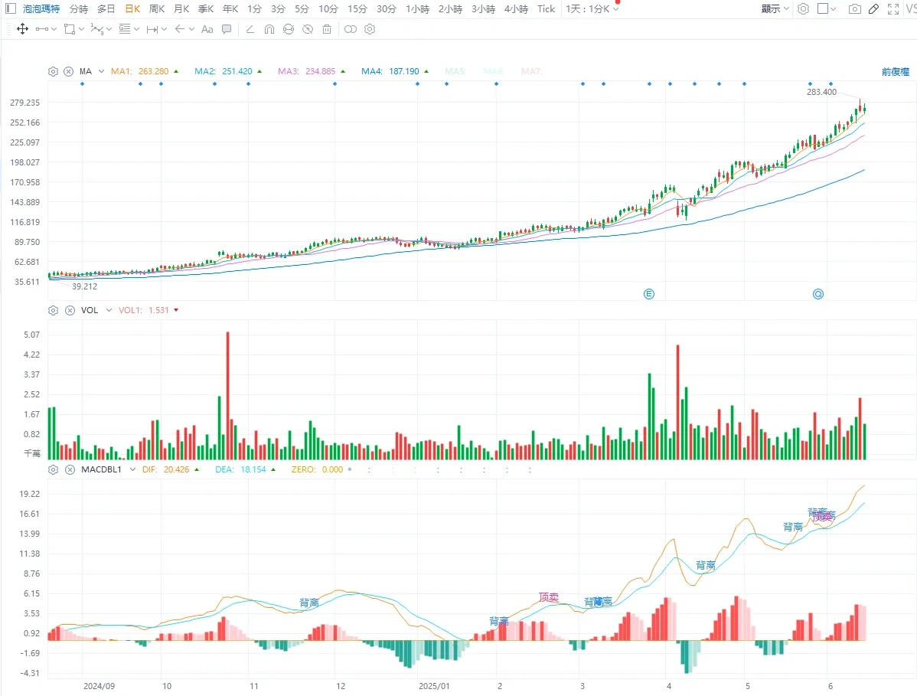This screenshot has width=917, height=696.
Task: Switch to the 30分 timeframe
Action: pyautogui.click(x=386, y=8)
